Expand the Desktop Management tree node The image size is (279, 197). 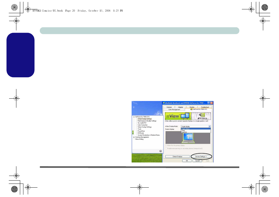[x=134, y=137]
